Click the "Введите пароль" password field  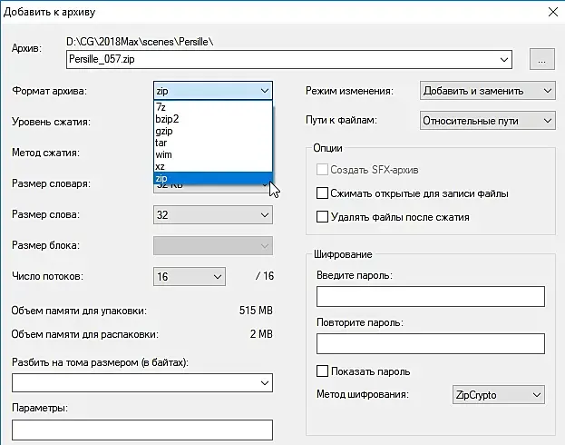430,297
